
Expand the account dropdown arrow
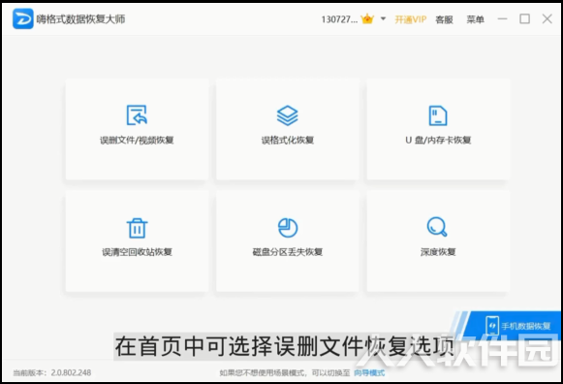click(383, 18)
